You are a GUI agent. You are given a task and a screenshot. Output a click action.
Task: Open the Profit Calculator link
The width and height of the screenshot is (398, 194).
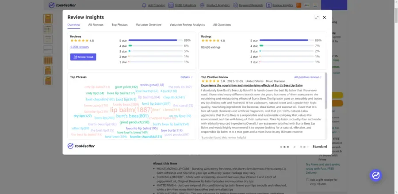pos(185,5)
